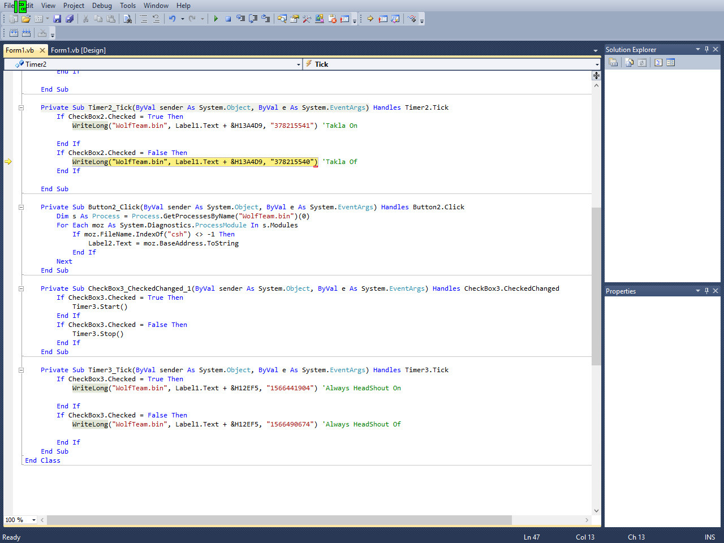Open the Tick method name dropdown
This screenshot has height=543, width=724.
point(597,64)
